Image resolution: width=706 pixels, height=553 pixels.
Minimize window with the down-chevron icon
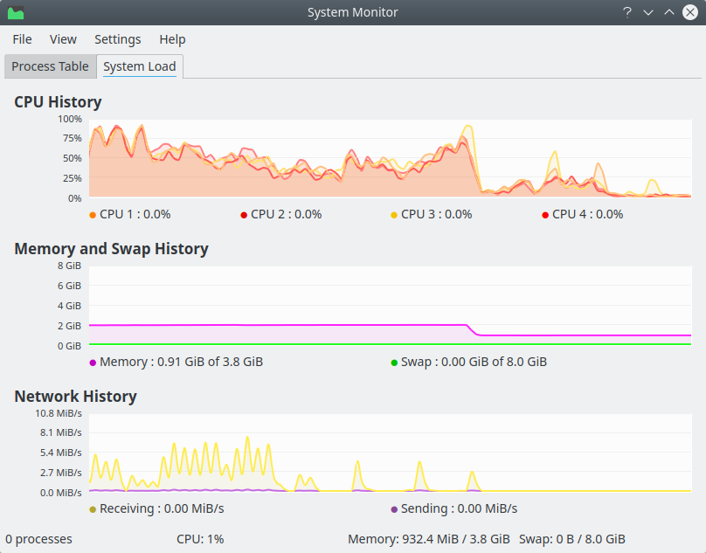(648, 12)
